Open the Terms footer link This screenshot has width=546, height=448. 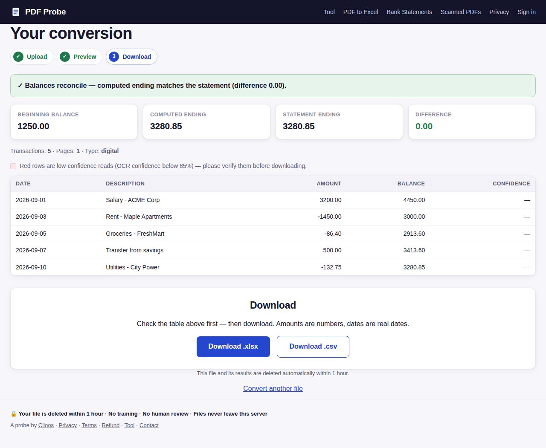pyautogui.click(x=89, y=425)
